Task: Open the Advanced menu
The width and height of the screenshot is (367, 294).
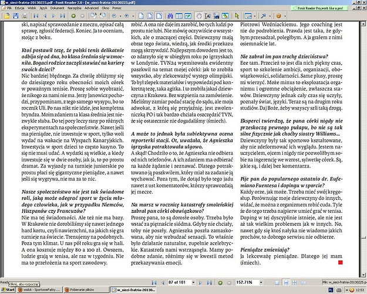Action: pyautogui.click(x=92, y=8)
